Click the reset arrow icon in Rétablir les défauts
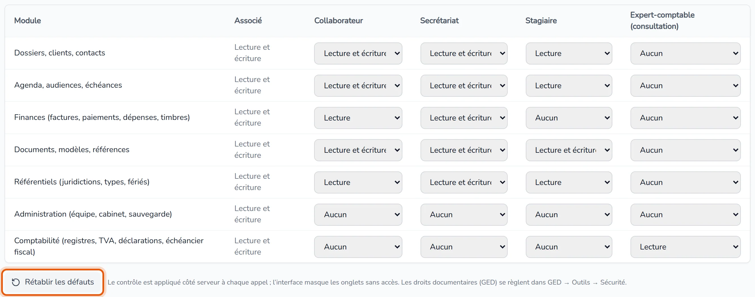Viewport: 755px width, 297px height. tap(16, 282)
